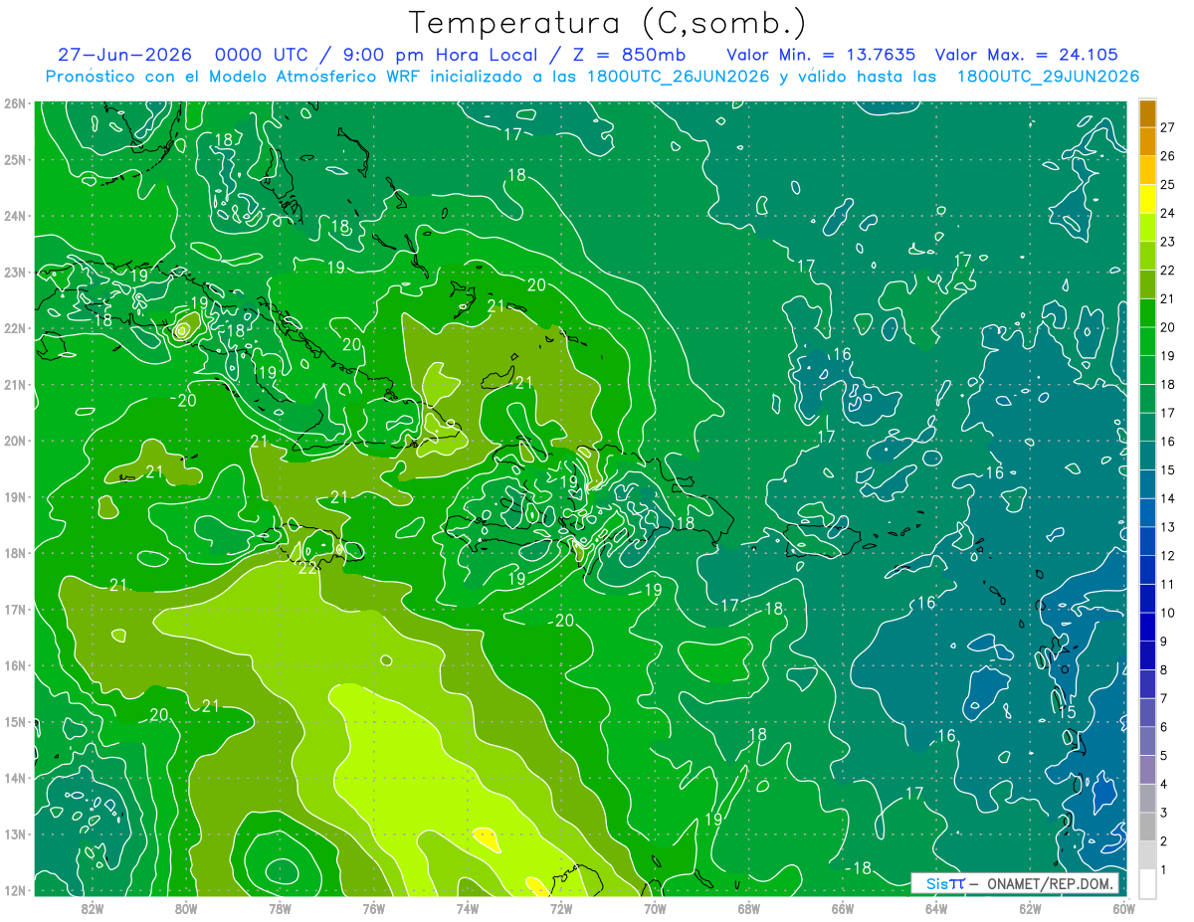Screen dimensions: 1194x922
Task: Click the ONAMET/REP.DOM. logo box
Action: point(1014,883)
